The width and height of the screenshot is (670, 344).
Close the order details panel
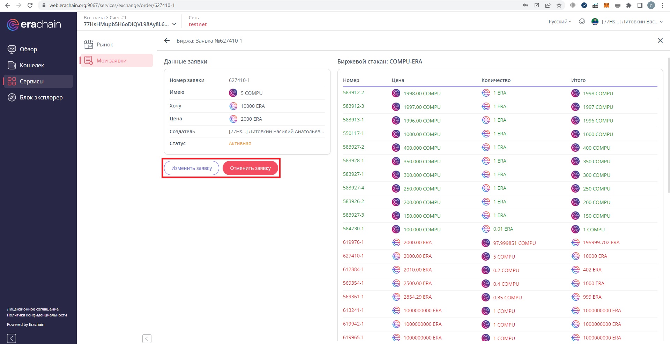660,40
